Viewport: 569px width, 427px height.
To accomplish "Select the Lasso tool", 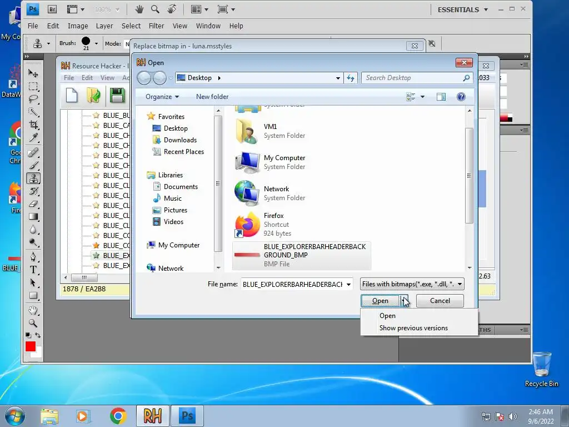I will coord(33,99).
